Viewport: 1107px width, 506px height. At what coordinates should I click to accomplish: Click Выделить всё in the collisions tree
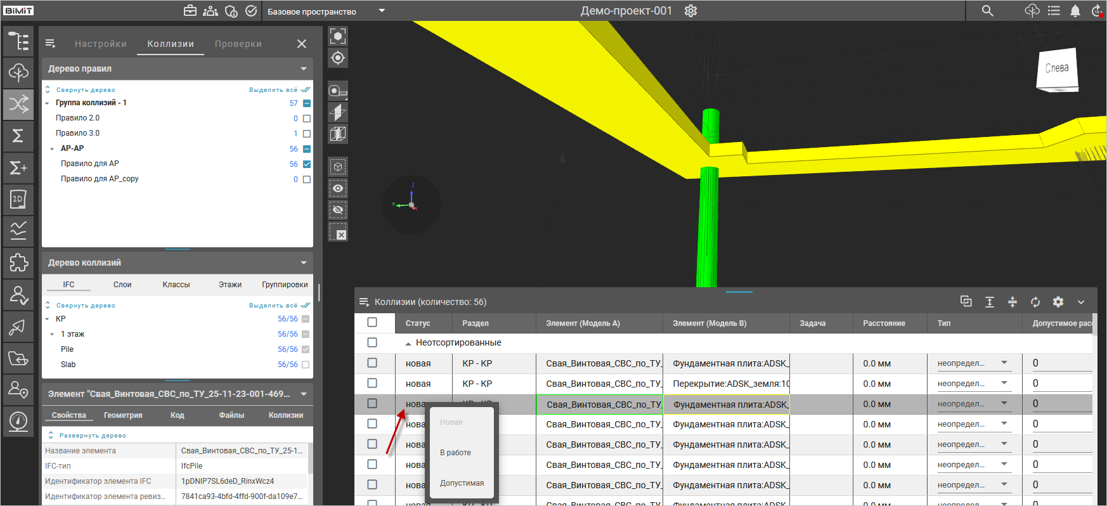pyautogui.click(x=273, y=306)
